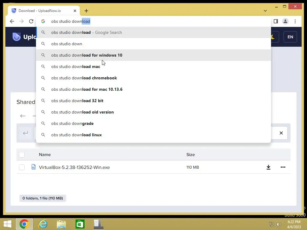307x230 pixels.
Task: Click the Name column header
Action: tap(45, 155)
